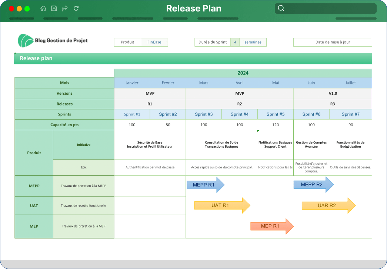Select the R3 release cell

point(333,104)
